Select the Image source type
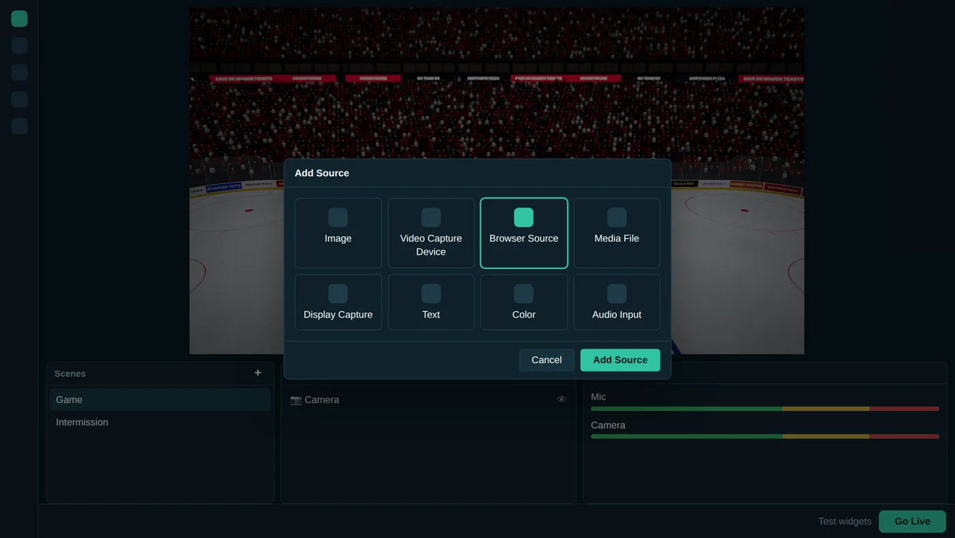This screenshot has width=955, height=538. 338,233
